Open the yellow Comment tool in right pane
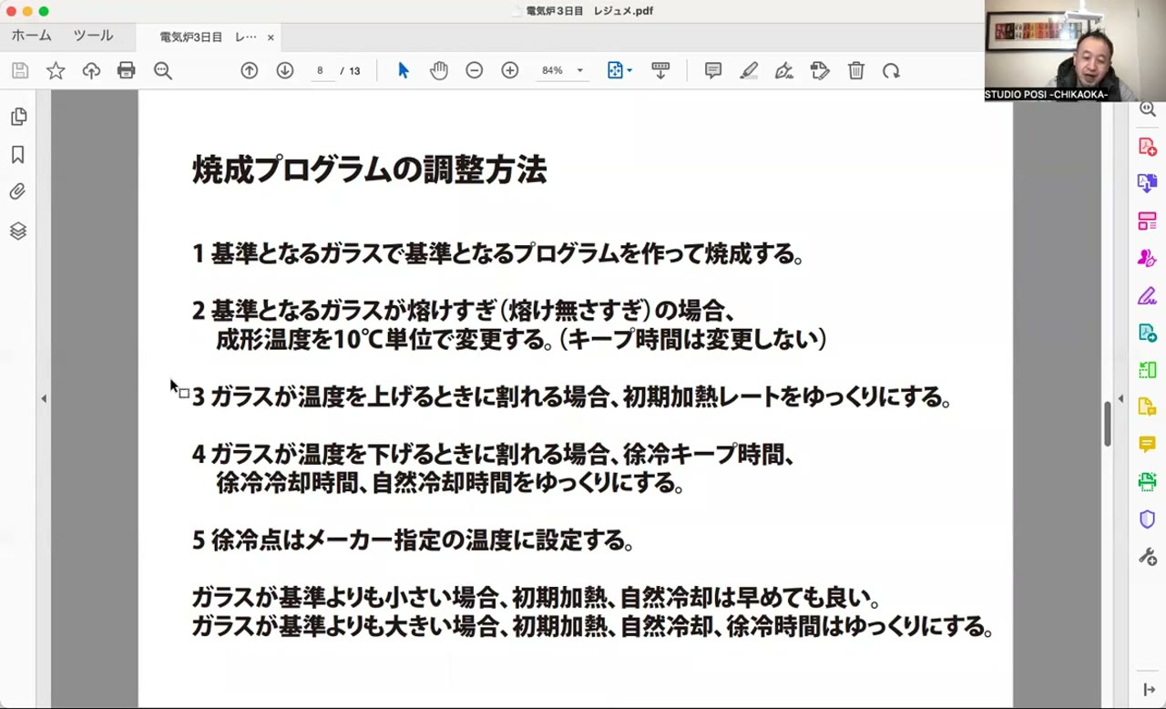This screenshot has height=709, width=1166. 1147,444
